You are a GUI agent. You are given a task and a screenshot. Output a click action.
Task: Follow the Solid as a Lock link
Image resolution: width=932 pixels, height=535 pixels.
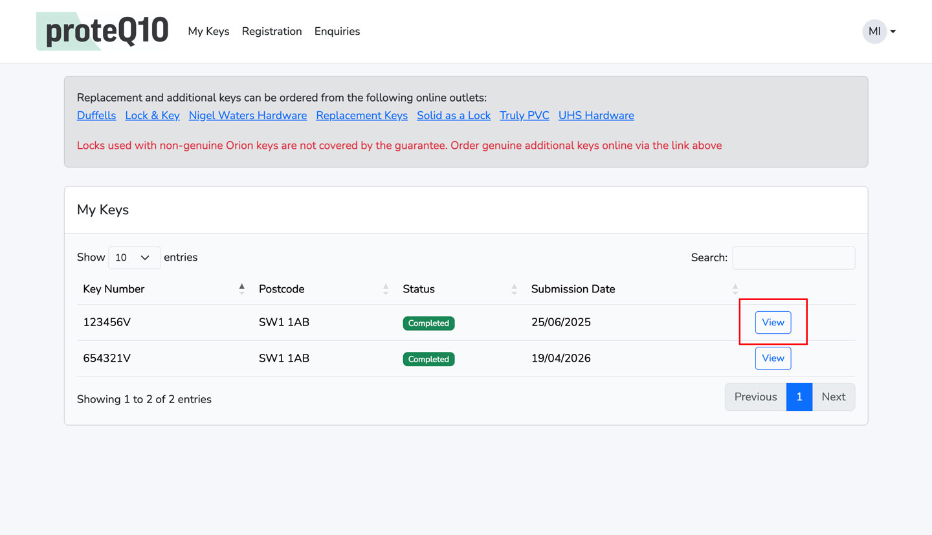(x=454, y=115)
